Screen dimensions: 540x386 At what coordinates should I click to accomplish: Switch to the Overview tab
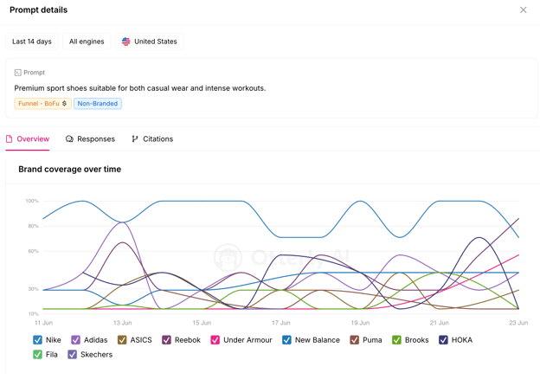28,139
